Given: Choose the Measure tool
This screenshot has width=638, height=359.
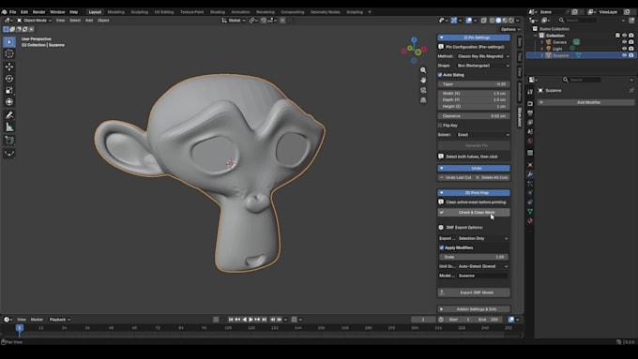Looking at the screenshot, I should (x=9, y=127).
